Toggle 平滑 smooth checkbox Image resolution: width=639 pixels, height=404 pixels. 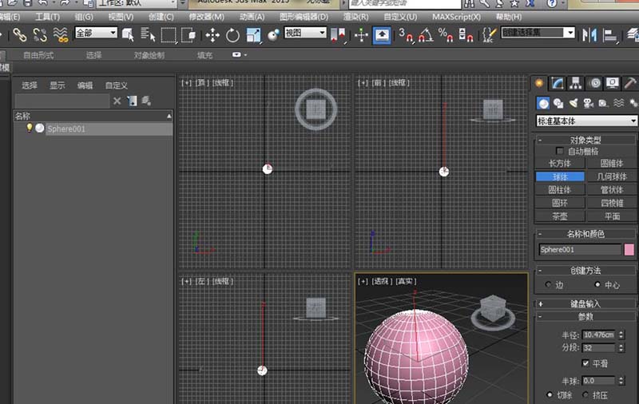[585, 362]
